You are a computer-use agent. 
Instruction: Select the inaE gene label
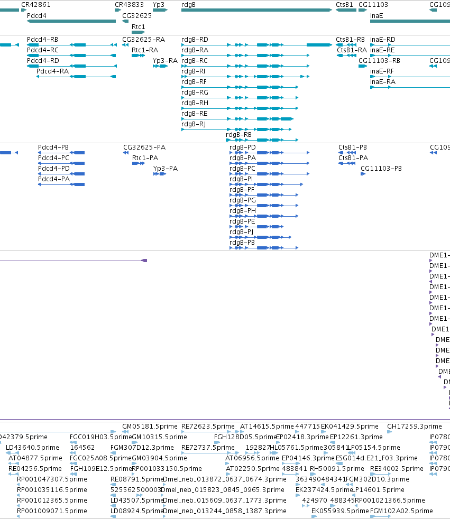point(376,15)
